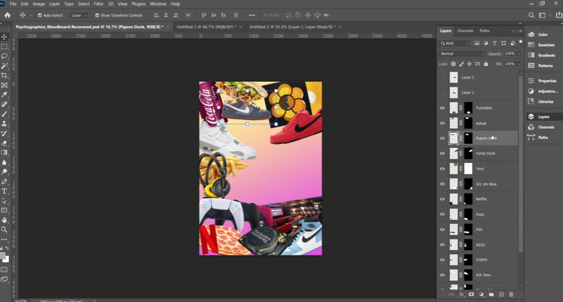
Task: Select the Blur tool
Action: [x=5, y=162]
